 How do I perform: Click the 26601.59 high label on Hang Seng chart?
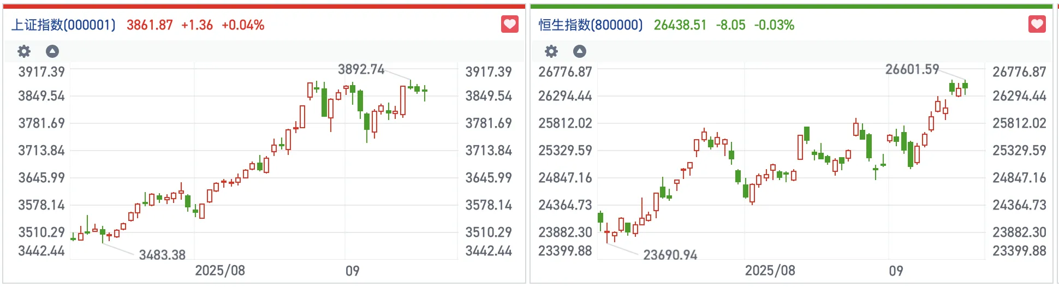coord(912,69)
